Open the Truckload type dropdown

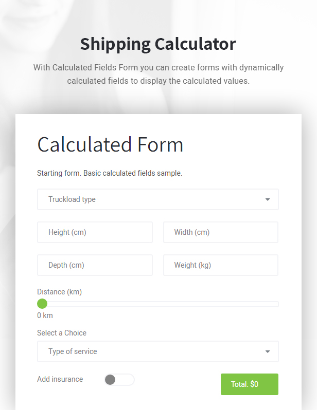(x=157, y=199)
